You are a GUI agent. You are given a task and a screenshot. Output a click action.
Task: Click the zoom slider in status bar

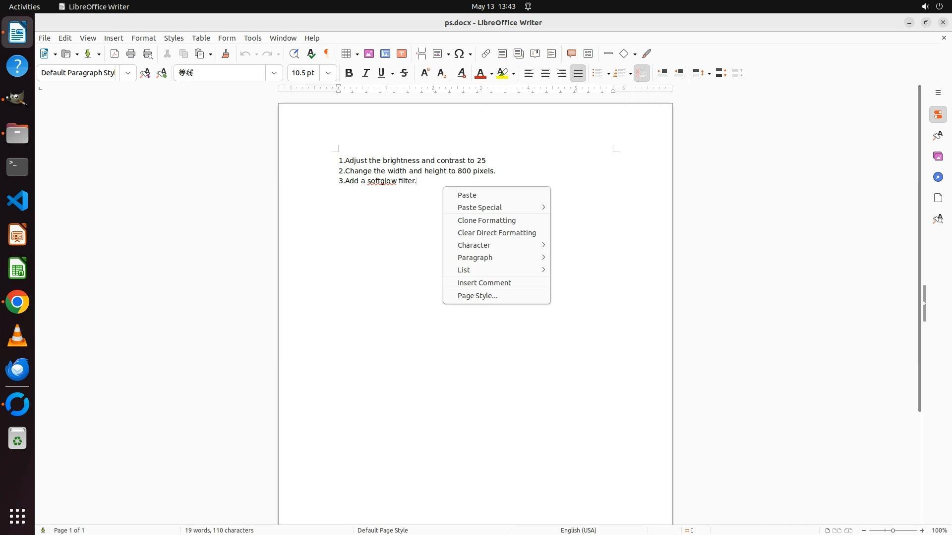[x=892, y=530]
